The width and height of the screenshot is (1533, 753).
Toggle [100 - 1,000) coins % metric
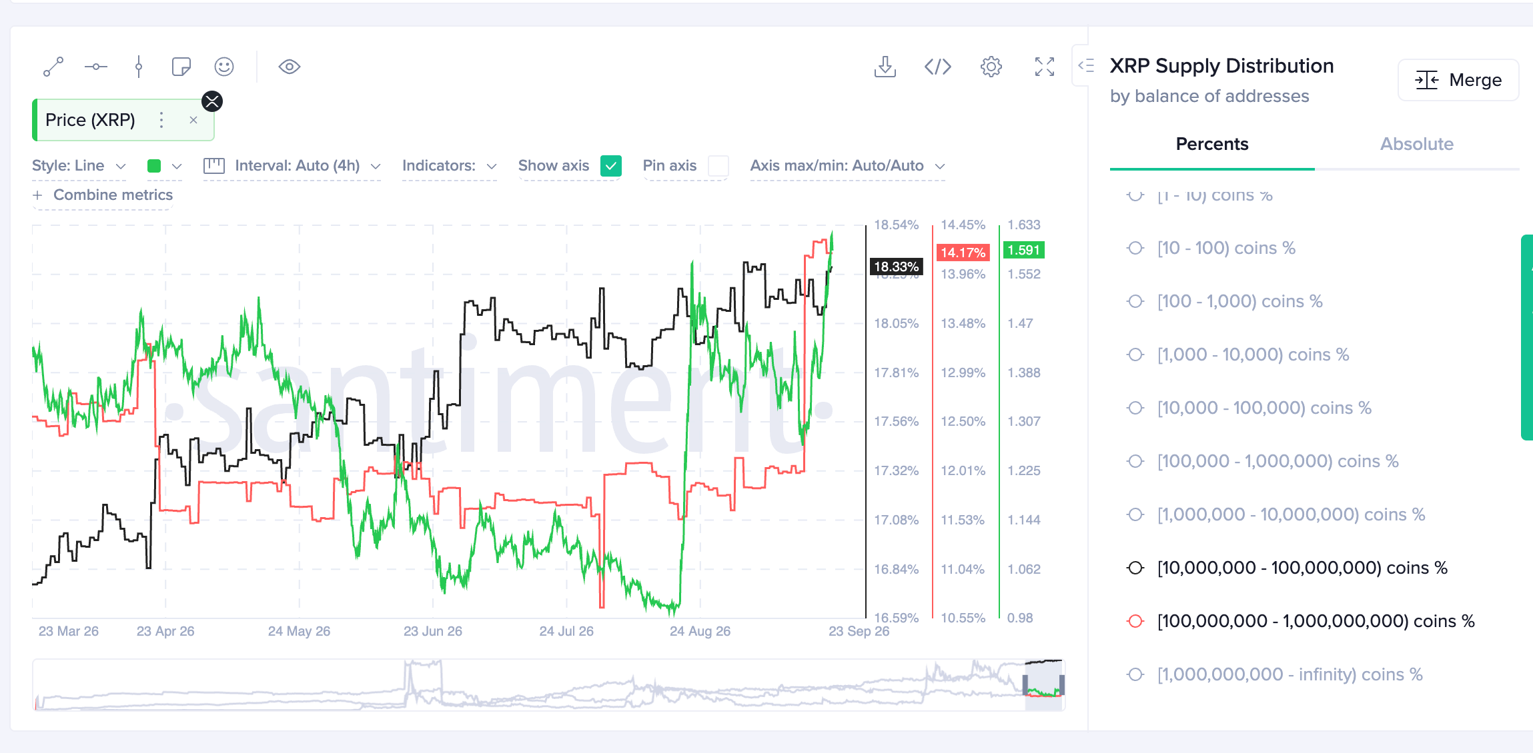click(1224, 301)
